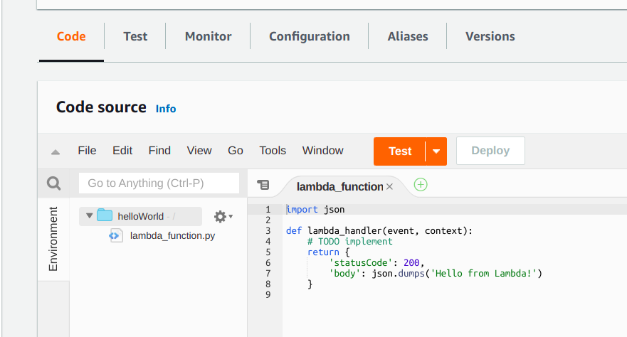
Task: Toggle the Environment side panel
Action: [53, 240]
